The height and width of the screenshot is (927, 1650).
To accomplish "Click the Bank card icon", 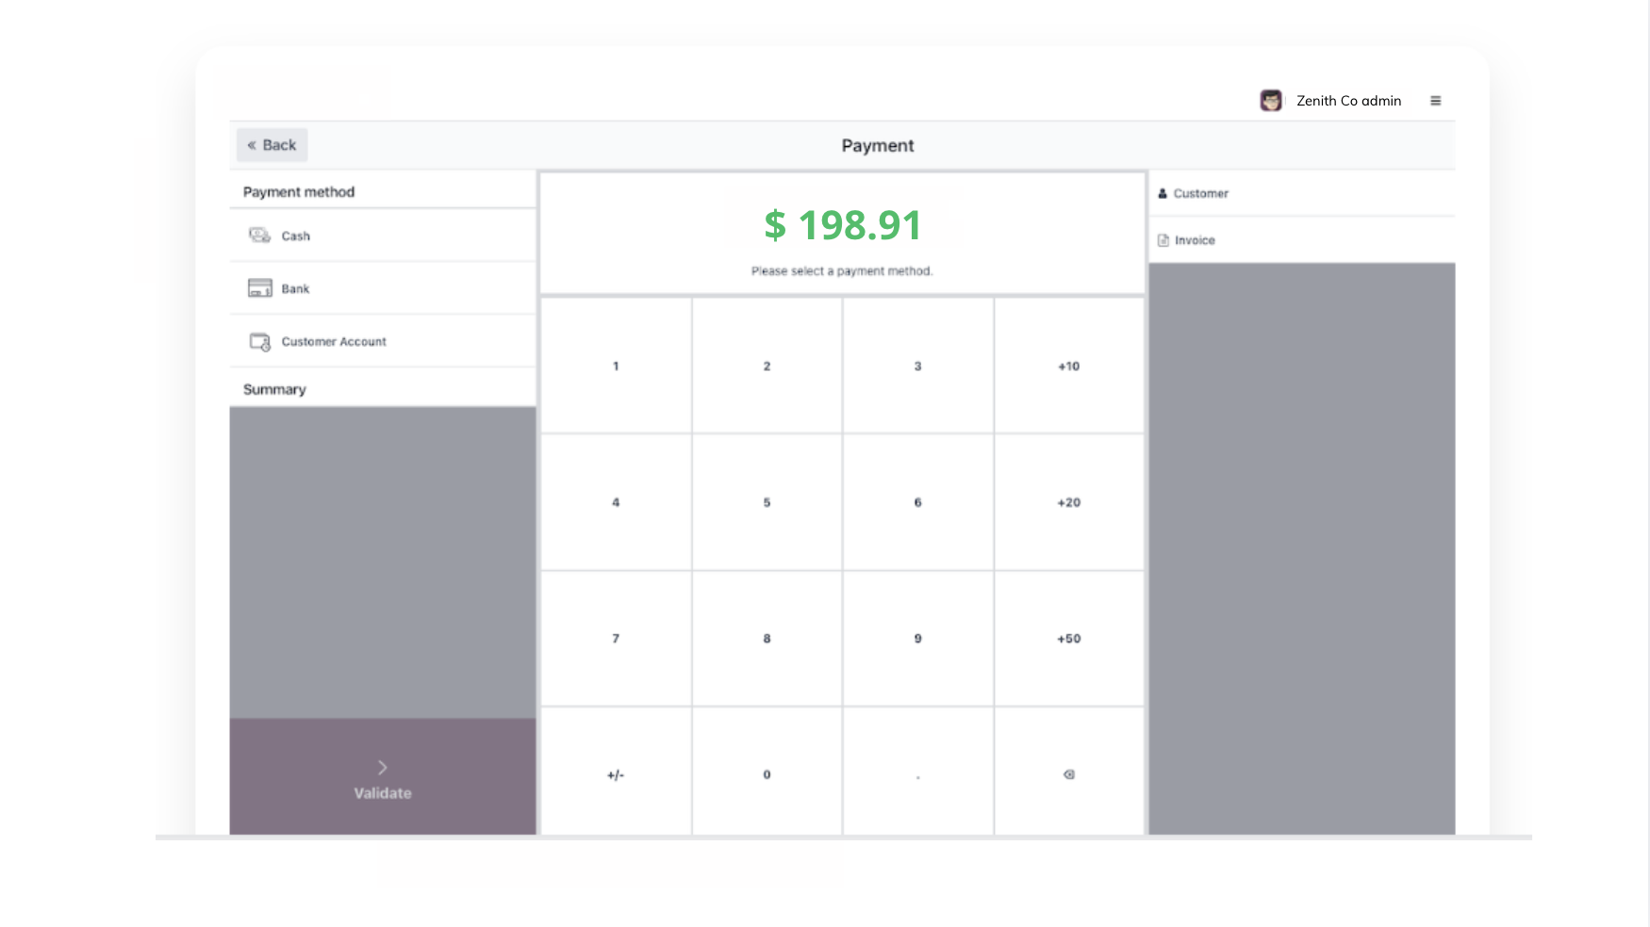I will [259, 288].
